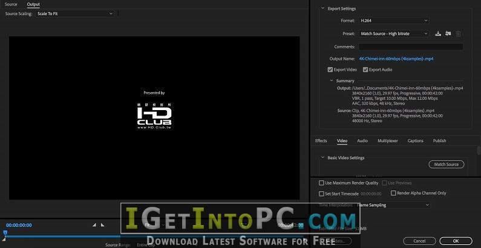481x248 pixels.
Task: Click the playhead marker on the timeline
Action: pos(5,234)
